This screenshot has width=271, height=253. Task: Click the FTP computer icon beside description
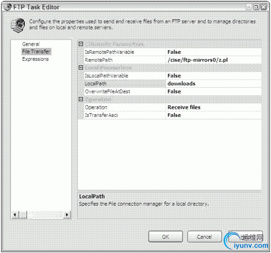coord(18,25)
